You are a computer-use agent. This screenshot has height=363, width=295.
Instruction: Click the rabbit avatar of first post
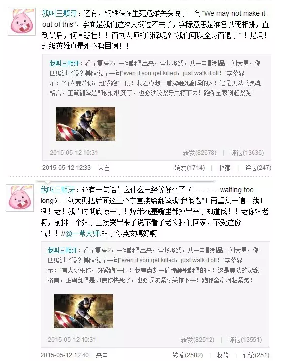click(22, 22)
